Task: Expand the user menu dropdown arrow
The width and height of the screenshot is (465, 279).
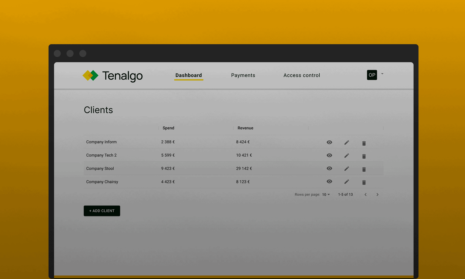Action: click(x=382, y=74)
